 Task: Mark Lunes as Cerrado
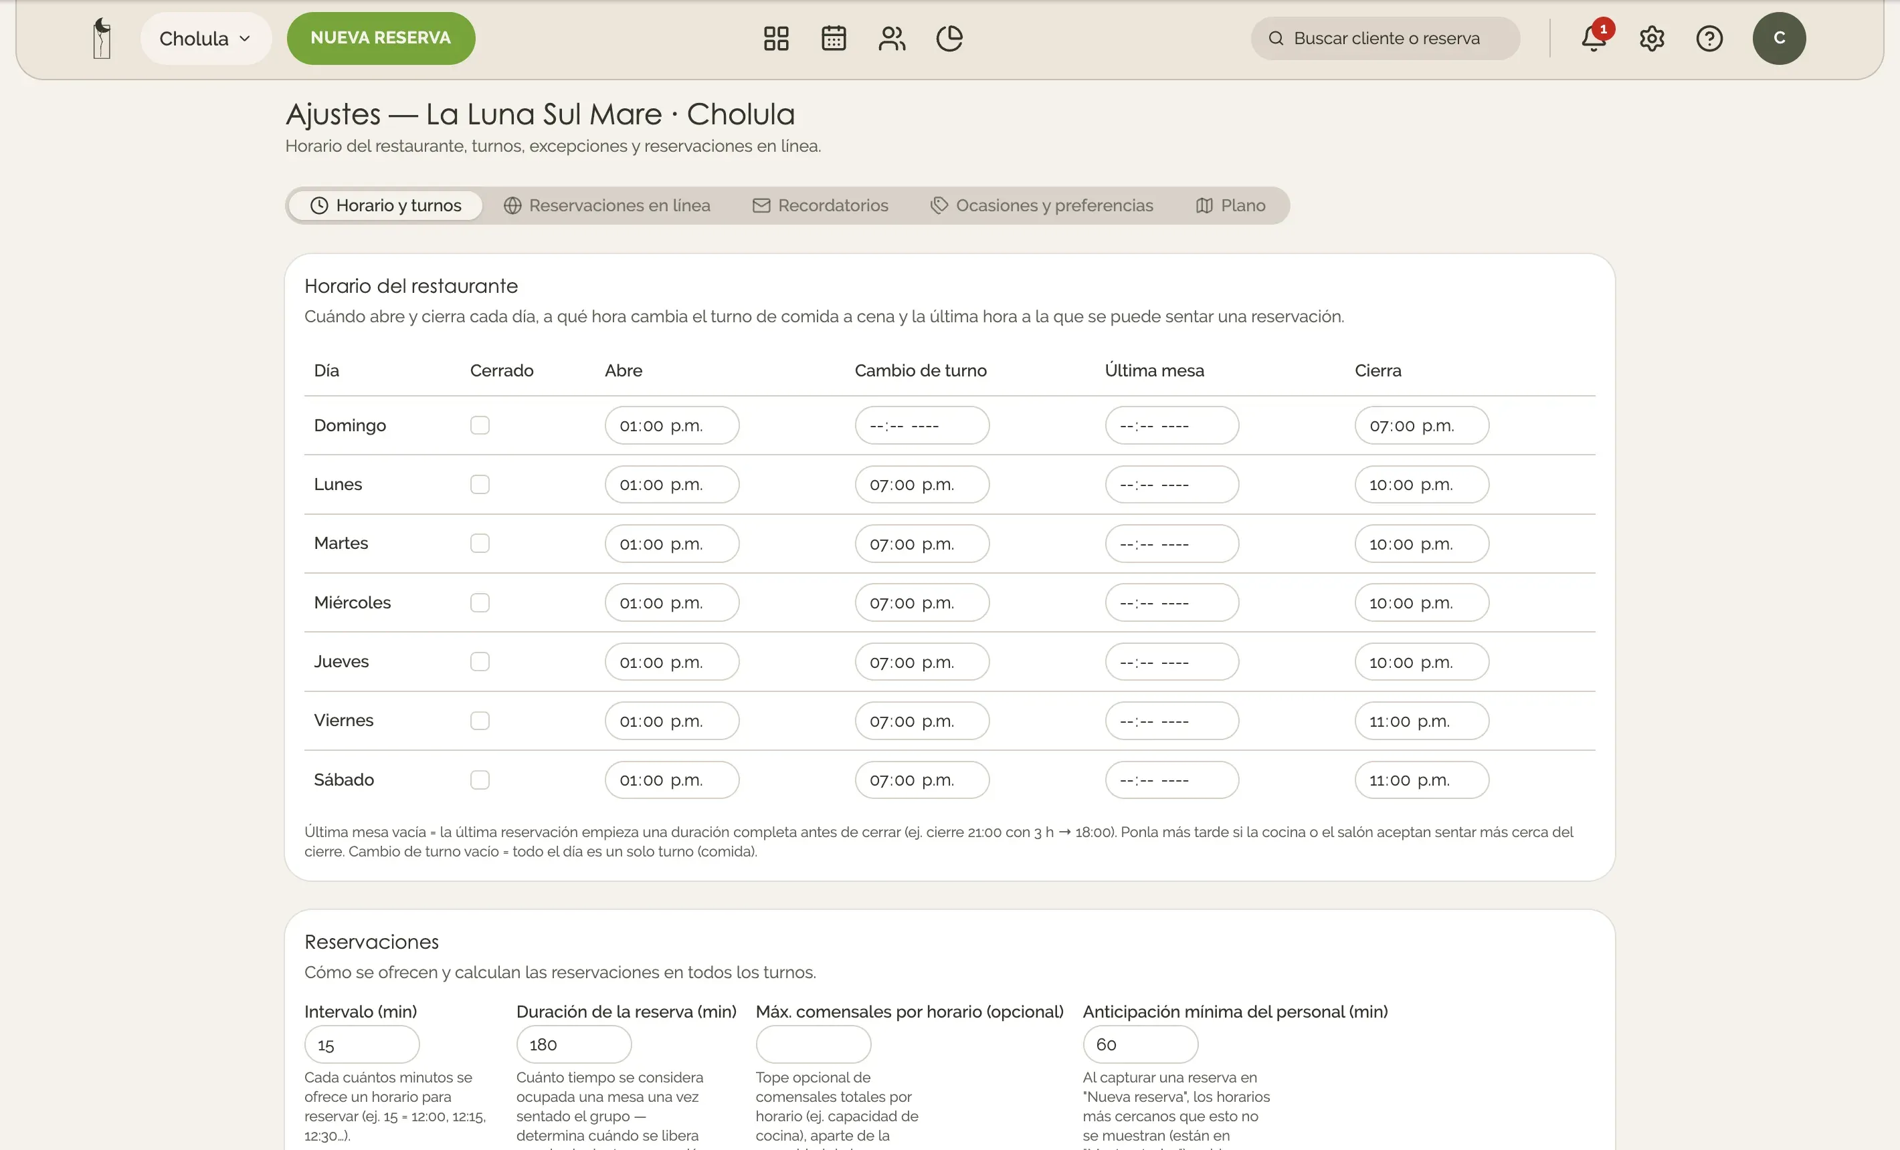pyautogui.click(x=480, y=484)
